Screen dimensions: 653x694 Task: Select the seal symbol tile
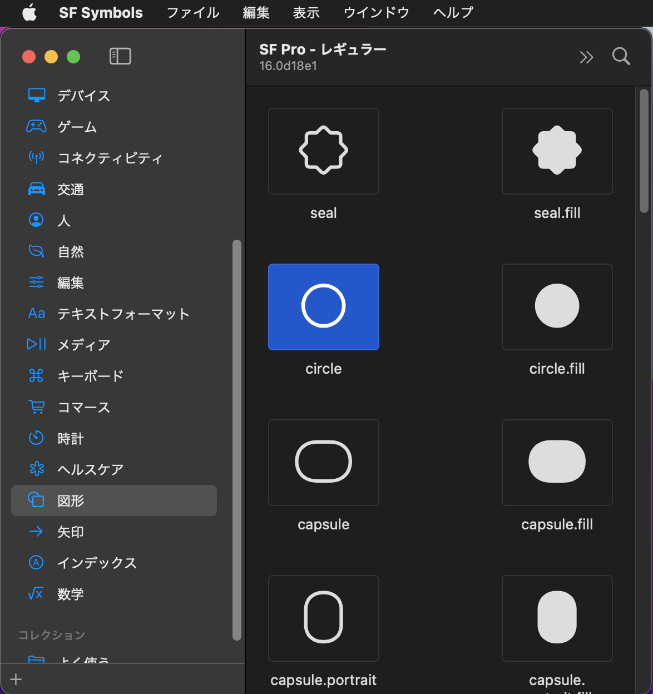point(323,151)
